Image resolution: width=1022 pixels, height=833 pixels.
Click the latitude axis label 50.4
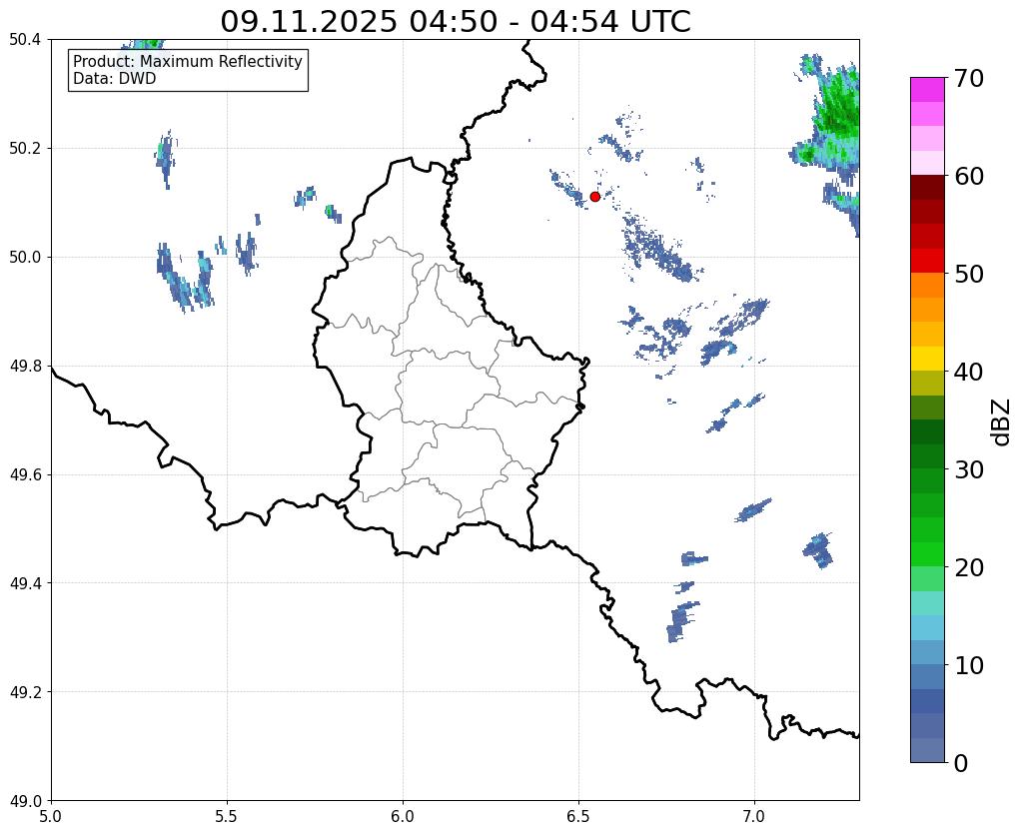[25, 40]
